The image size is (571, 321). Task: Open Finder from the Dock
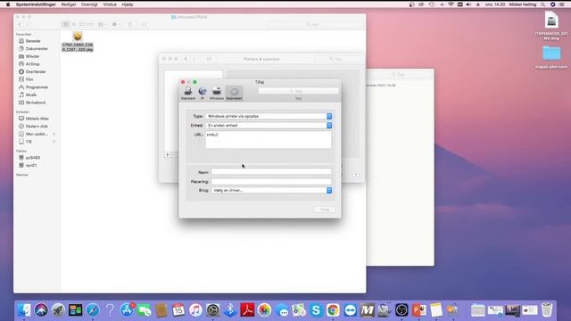[x=24, y=310]
